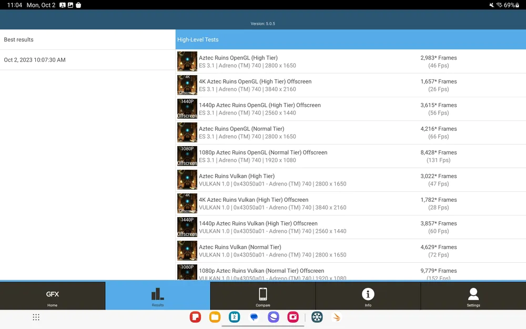This screenshot has width=526, height=329.
Task: Open the snowflake app icon in the dock
Action: coord(317,317)
